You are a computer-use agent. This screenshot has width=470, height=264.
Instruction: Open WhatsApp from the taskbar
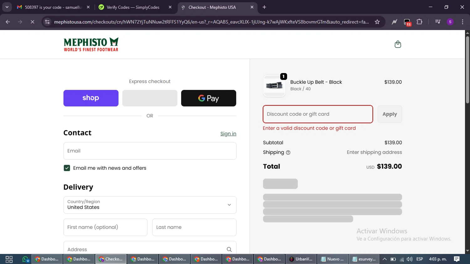(x=26, y=259)
